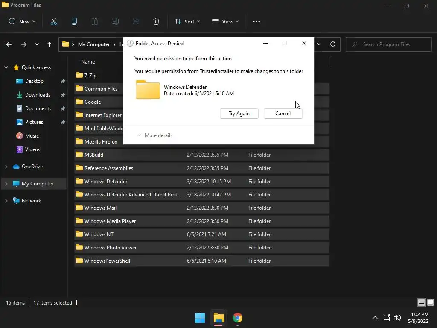This screenshot has width=437, height=328.
Task: Expand the My Computer tree node
Action: click(x=6, y=184)
